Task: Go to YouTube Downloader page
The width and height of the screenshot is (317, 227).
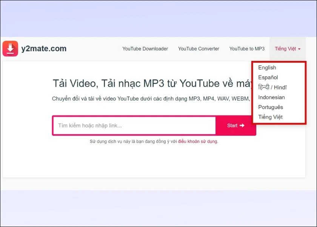Action: (145, 49)
